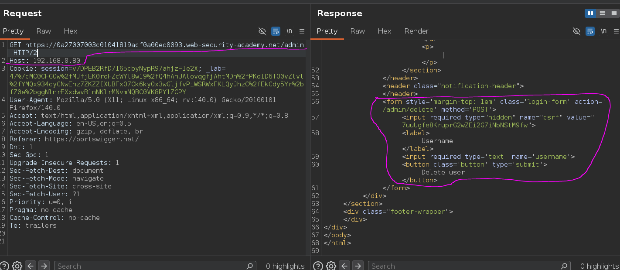The height and width of the screenshot is (270, 620).
Task: Click the Sec-Fetch-Site: cross-site line
Action: [61, 186]
